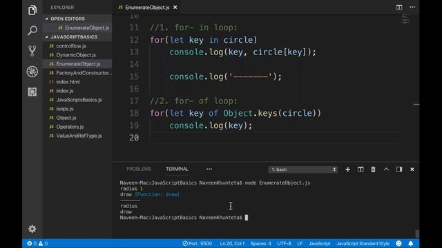Split the terminal panel

pos(361,169)
